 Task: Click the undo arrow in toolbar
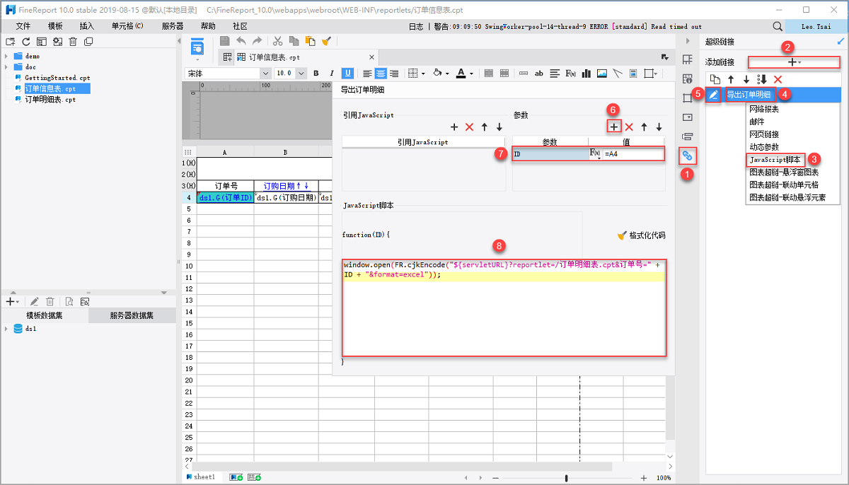pos(241,42)
